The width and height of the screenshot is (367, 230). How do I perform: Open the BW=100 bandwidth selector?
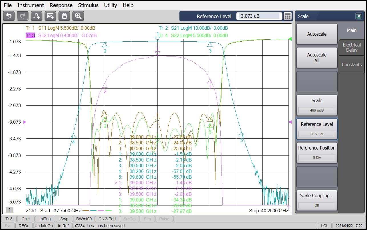click(84, 219)
